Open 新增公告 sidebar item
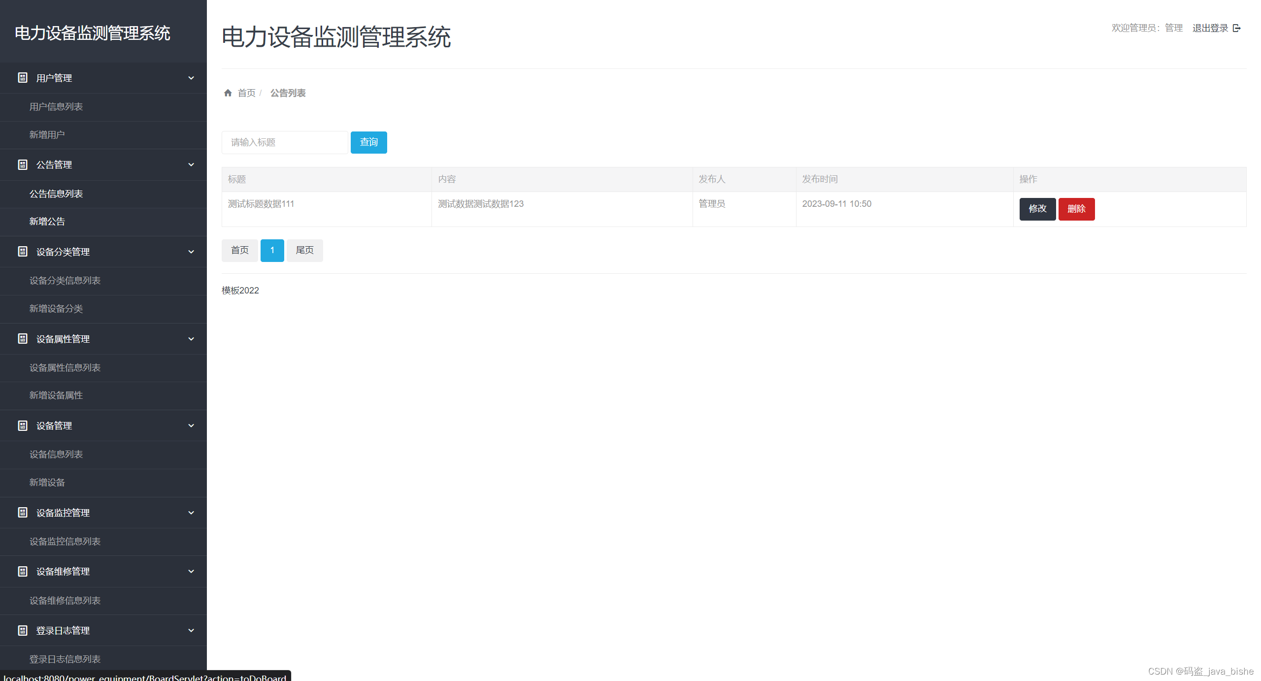 [x=47, y=222]
